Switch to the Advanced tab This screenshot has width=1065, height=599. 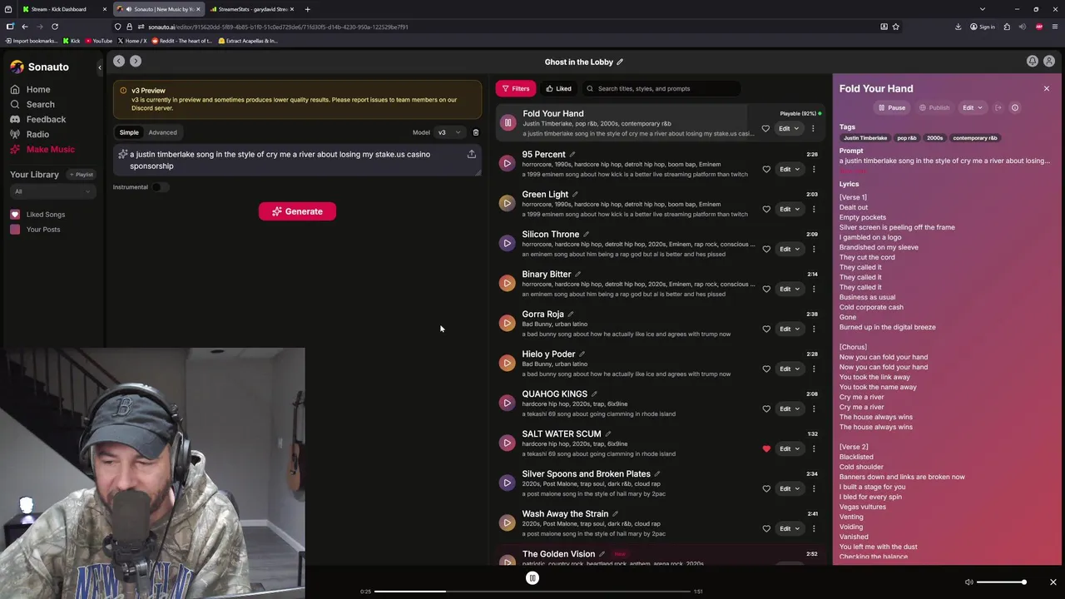162,132
